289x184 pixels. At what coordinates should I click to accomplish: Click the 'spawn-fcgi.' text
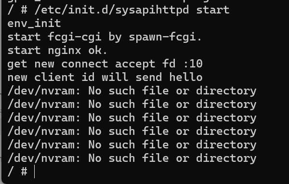click(x=165, y=37)
